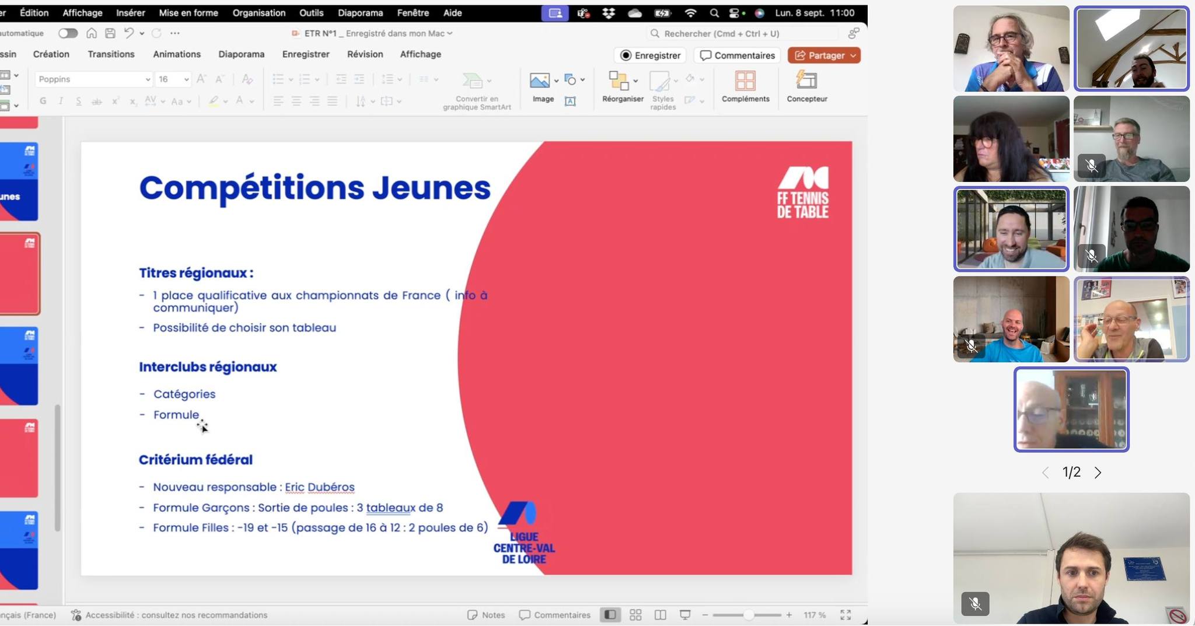
Task: Open the Concepteur designer pane
Action: (807, 86)
